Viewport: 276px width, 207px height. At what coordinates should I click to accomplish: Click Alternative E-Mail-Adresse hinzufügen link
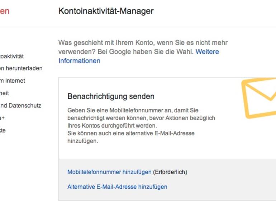[117, 187]
